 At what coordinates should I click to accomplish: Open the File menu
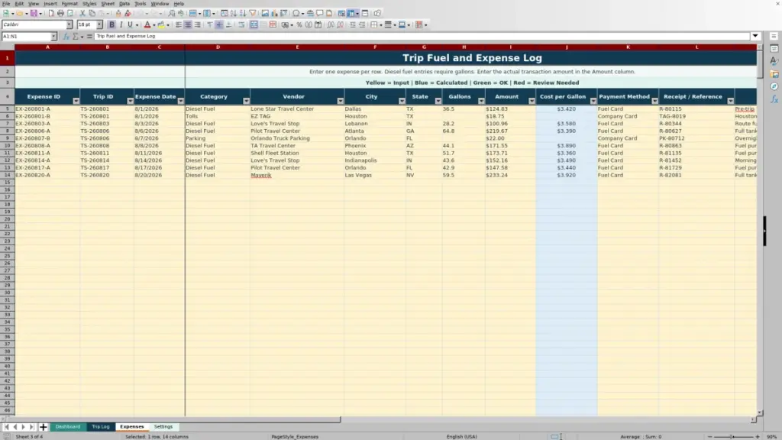pos(6,4)
